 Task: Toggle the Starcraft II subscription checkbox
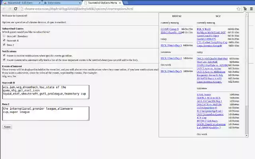(4, 40)
